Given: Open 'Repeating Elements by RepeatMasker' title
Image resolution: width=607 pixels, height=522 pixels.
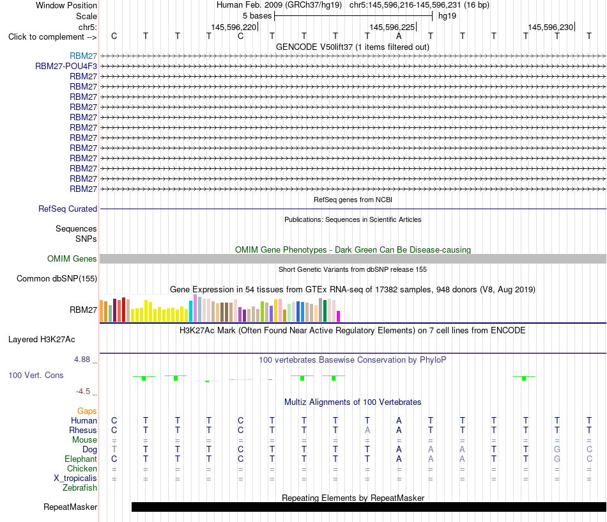Looking at the screenshot, I should 353,498.
